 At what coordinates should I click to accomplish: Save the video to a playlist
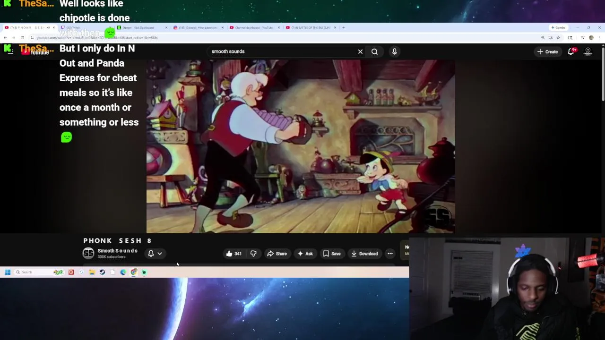[332, 254]
